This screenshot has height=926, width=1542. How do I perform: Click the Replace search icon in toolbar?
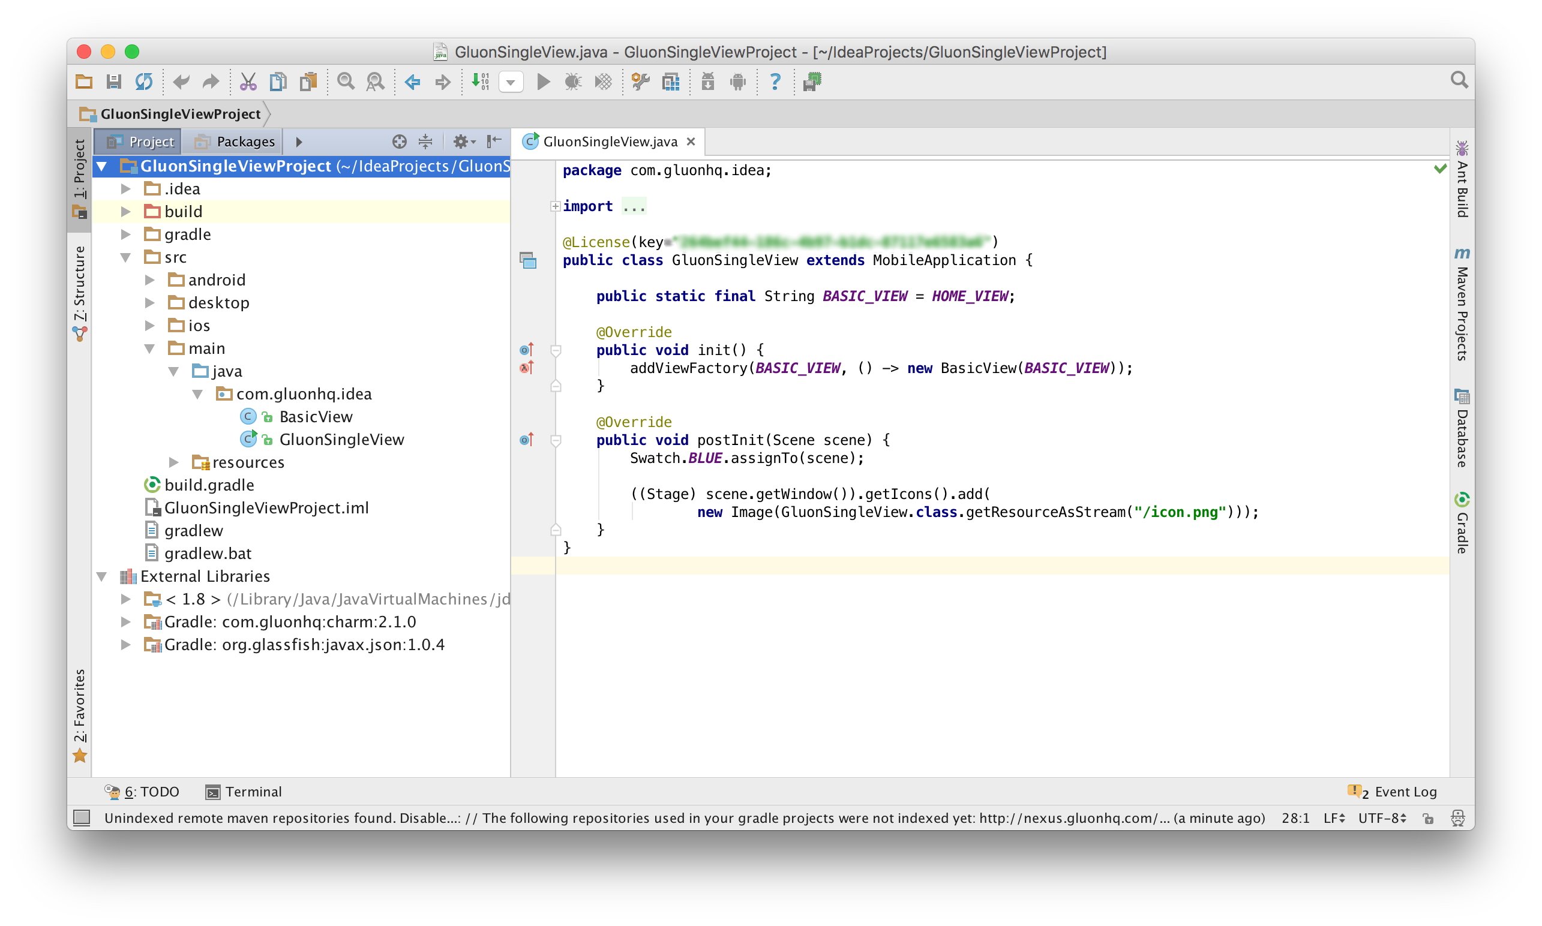(375, 82)
